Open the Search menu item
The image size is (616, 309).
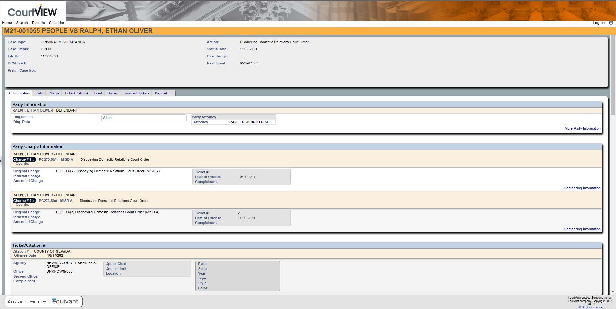pos(22,23)
